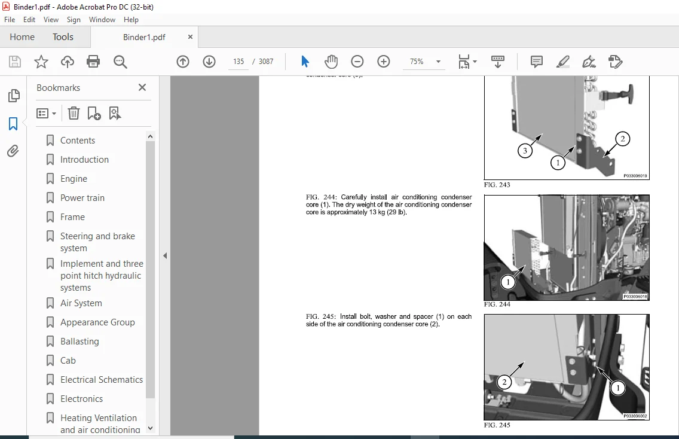Delete selected bookmark trash icon
This screenshot has height=439, width=679.
click(74, 114)
